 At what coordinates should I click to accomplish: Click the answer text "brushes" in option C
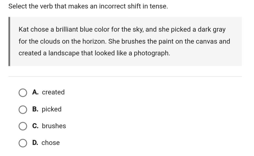pyautogui.click(x=54, y=126)
